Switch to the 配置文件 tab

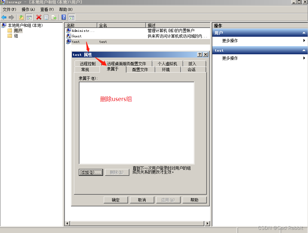(x=140, y=70)
